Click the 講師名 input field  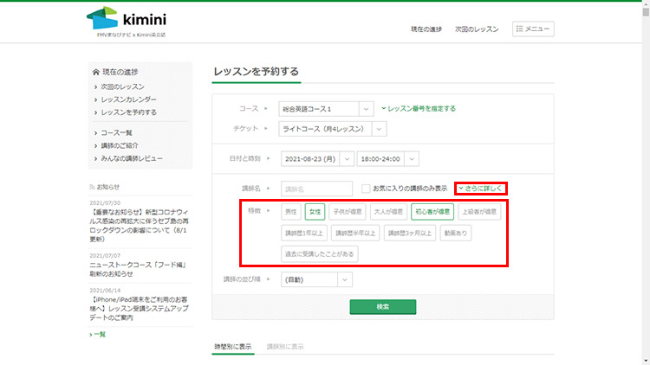(316, 189)
